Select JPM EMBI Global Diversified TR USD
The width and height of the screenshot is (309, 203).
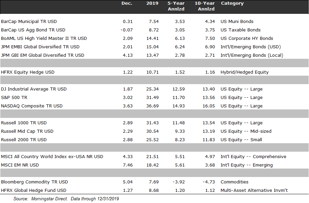40,47
